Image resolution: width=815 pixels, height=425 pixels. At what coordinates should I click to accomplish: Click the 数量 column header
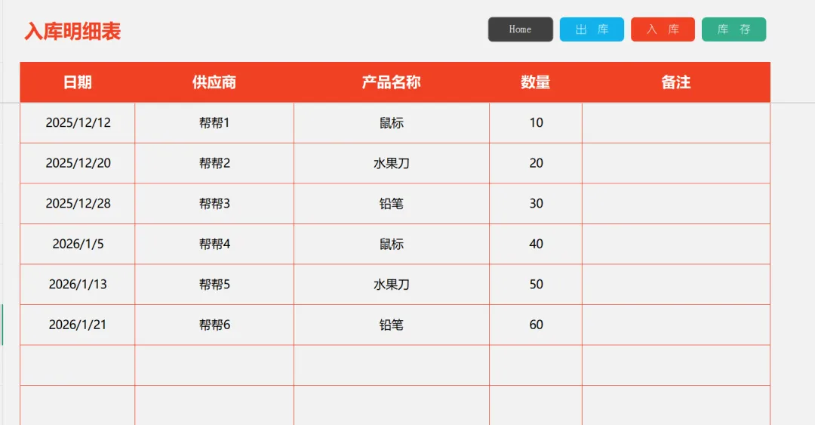click(535, 82)
